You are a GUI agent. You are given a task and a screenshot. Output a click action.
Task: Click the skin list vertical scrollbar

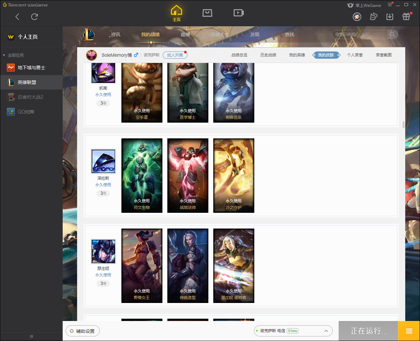click(x=403, y=125)
